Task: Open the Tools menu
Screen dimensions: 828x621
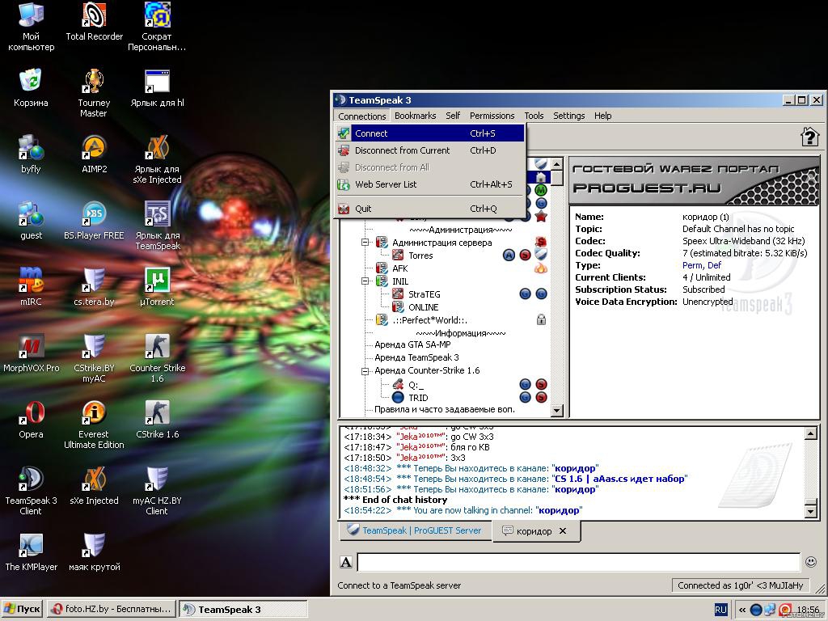Action: pos(534,116)
